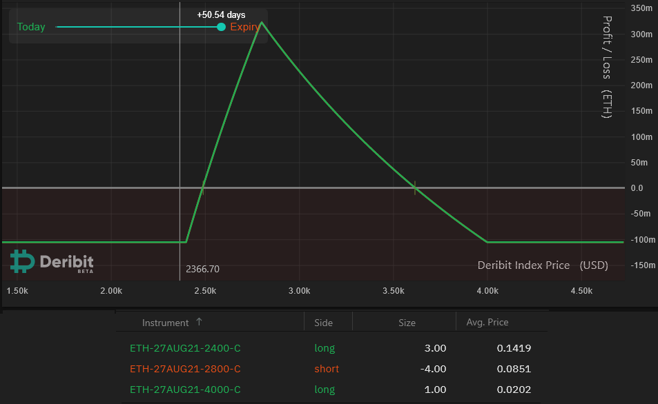
Task: Click the Avg. Price column header
Action: click(x=487, y=323)
